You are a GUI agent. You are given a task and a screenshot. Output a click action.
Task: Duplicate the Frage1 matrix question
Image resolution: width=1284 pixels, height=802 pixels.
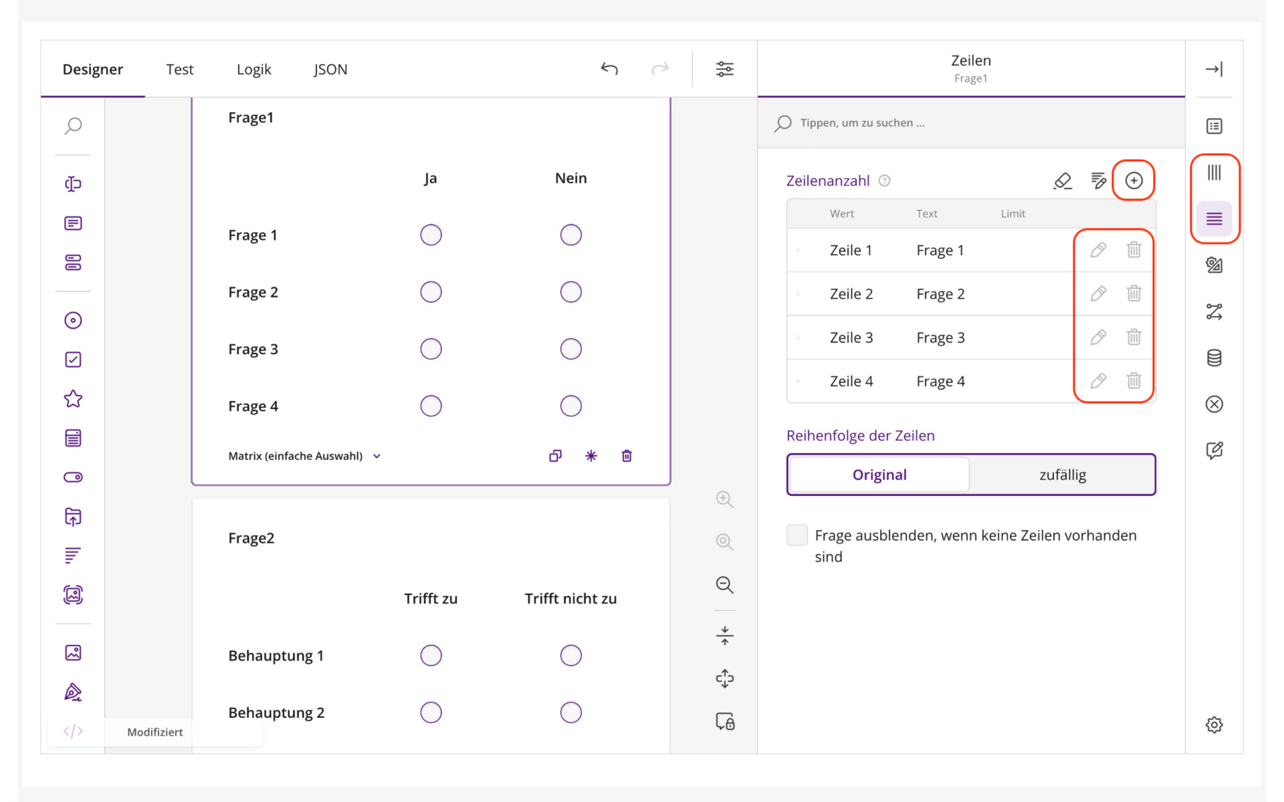(x=555, y=456)
